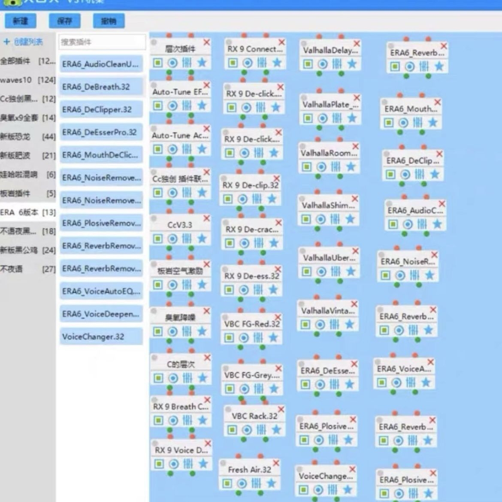This screenshot has width=502, height=502.
Task: Select ERA6_DeClipper.32 in the plugin list
Action: pyautogui.click(x=101, y=109)
